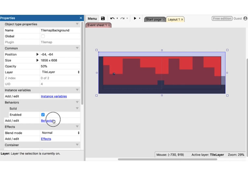This screenshot has width=248, height=176.
Task: Click the bottom-center resize handle of tilemap
Action: pos(162,95)
